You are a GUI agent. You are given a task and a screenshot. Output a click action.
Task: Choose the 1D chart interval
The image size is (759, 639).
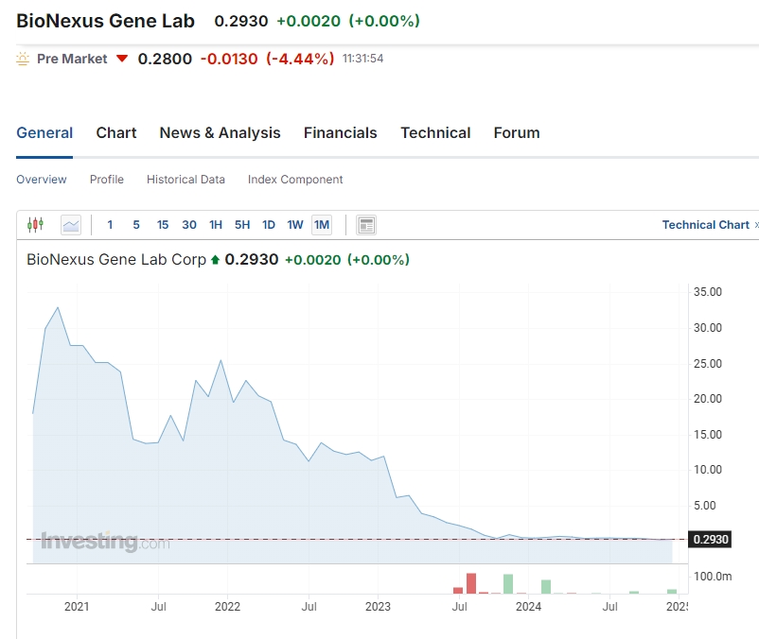click(x=269, y=225)
